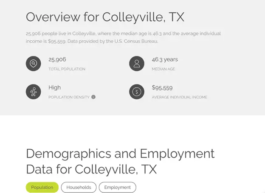265x193 pixels.
Task: Click the TOTAL POPULATION label
Action: click(67, 69)
